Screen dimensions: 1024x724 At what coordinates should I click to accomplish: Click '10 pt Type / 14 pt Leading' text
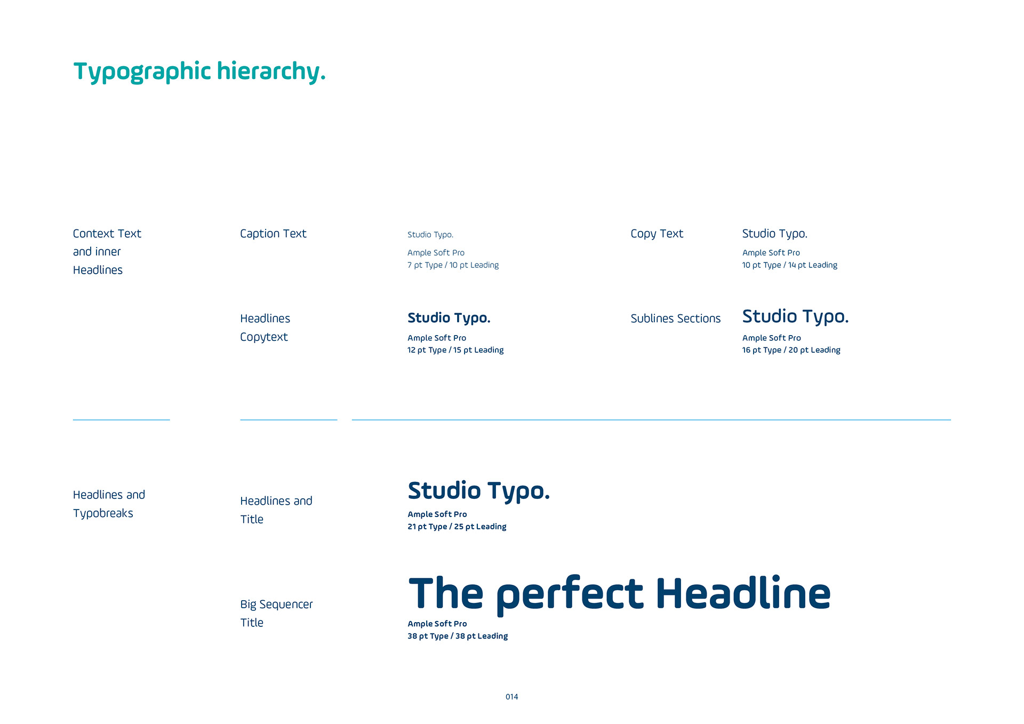pyautogui.click(x=789, y=265)
